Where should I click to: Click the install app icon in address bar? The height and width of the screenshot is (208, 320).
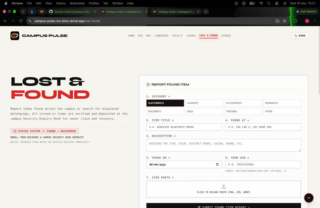tap(277, 21)
